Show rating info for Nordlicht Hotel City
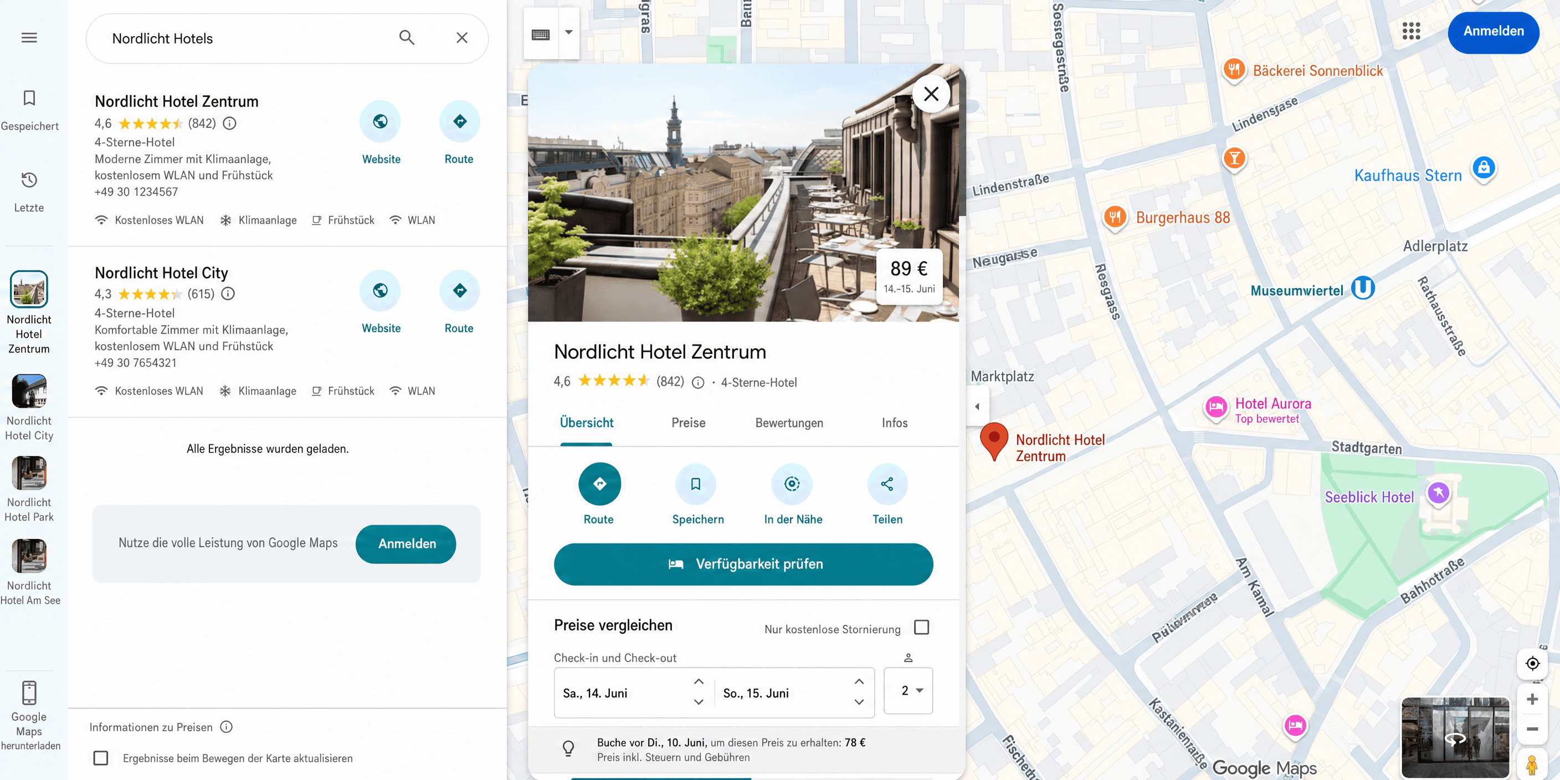The image size is (1560, 780). [x=228, y=294]
